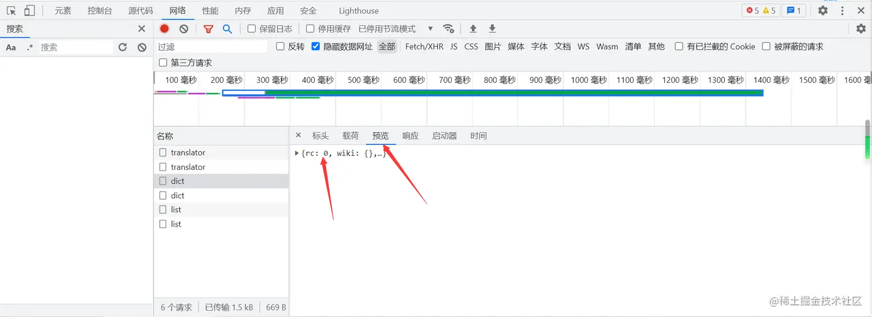The width and height of the screenshot is (872, 317).
Task: Click the vertical scrollbar thumb on right
Action: coord(867,139)
